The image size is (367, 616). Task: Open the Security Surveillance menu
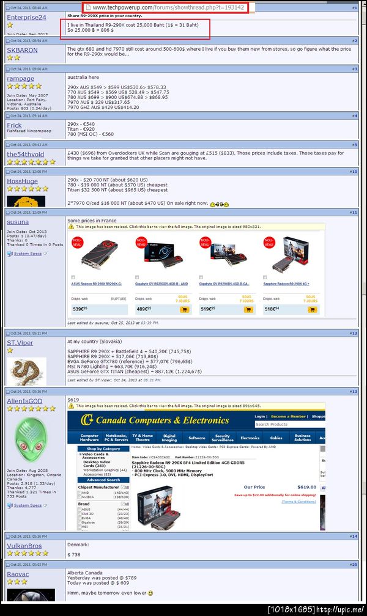[x=222, y=438]
